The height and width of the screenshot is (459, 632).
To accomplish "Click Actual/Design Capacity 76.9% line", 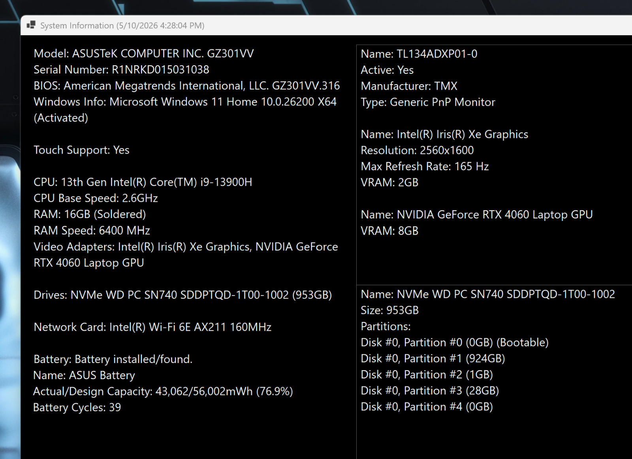I will click(x=163, y=391).
